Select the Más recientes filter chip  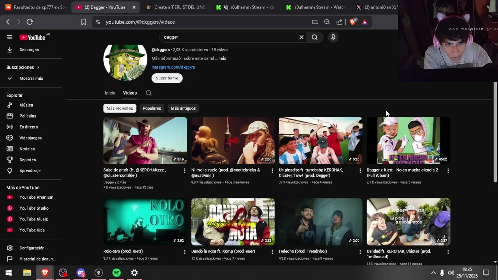click(x=120, y=108)
